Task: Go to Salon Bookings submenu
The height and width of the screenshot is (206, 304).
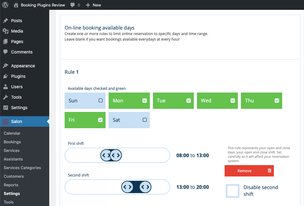Action: tap(12, 142)
